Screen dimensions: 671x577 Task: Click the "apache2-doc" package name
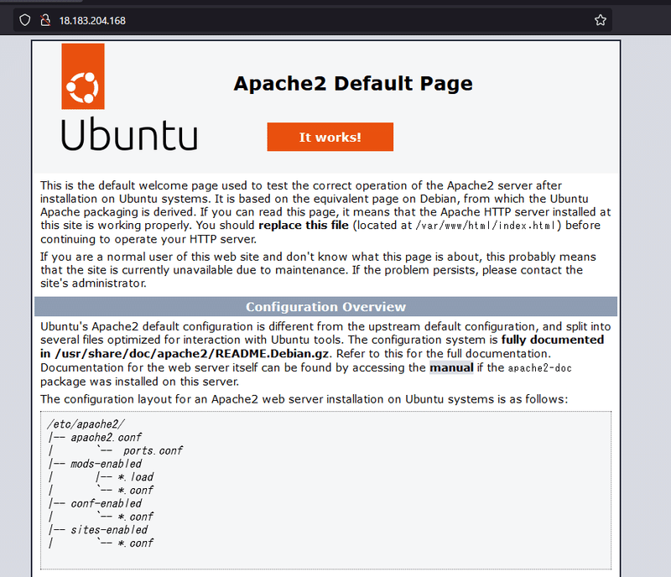(539, 368)
